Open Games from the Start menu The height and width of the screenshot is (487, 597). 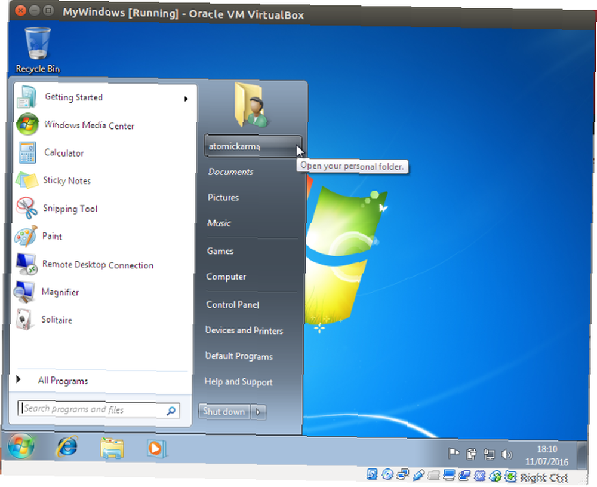tap(220, 251)
